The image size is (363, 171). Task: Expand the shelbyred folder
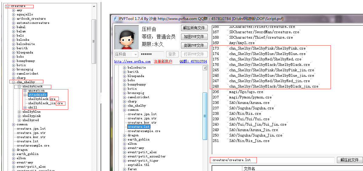tap(19, 120)
